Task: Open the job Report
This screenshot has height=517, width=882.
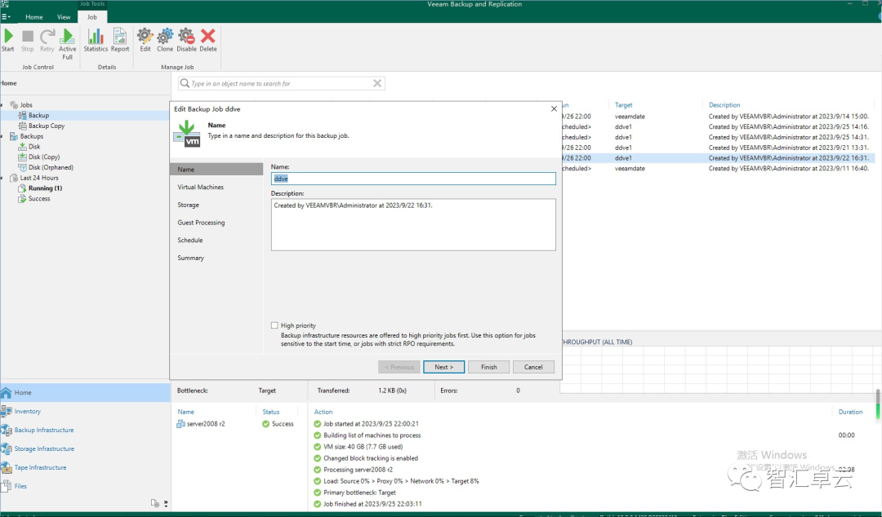Action: (120, 41)
